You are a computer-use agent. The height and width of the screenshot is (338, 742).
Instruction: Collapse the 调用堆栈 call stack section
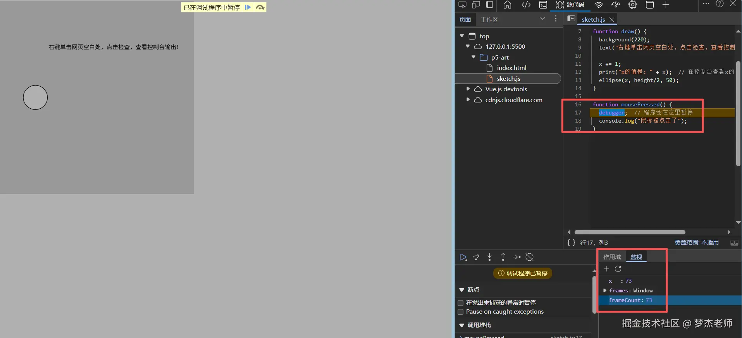click(x=461, y=325)
